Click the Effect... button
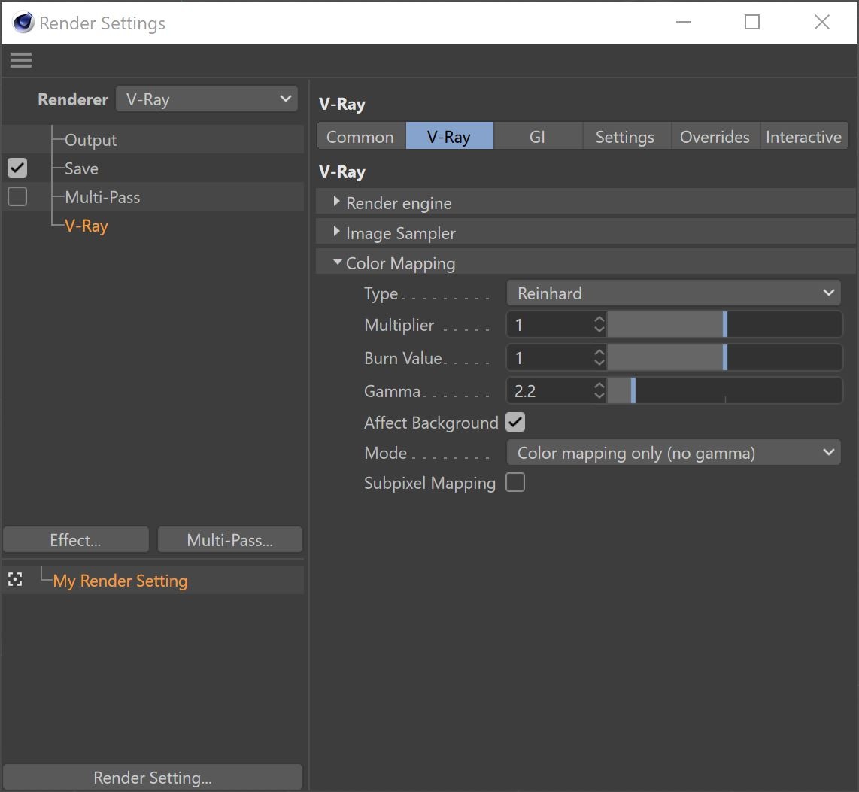This screenshot has height=792, width=859. coord(76,540)
